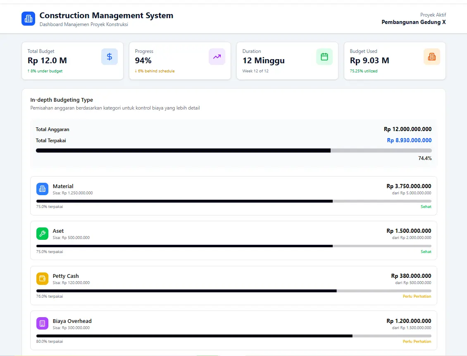This screenshot has width=467, height=356.
Task: Select the Total Budget Rp 12.0 M card
Action: [x=72, y=60]
